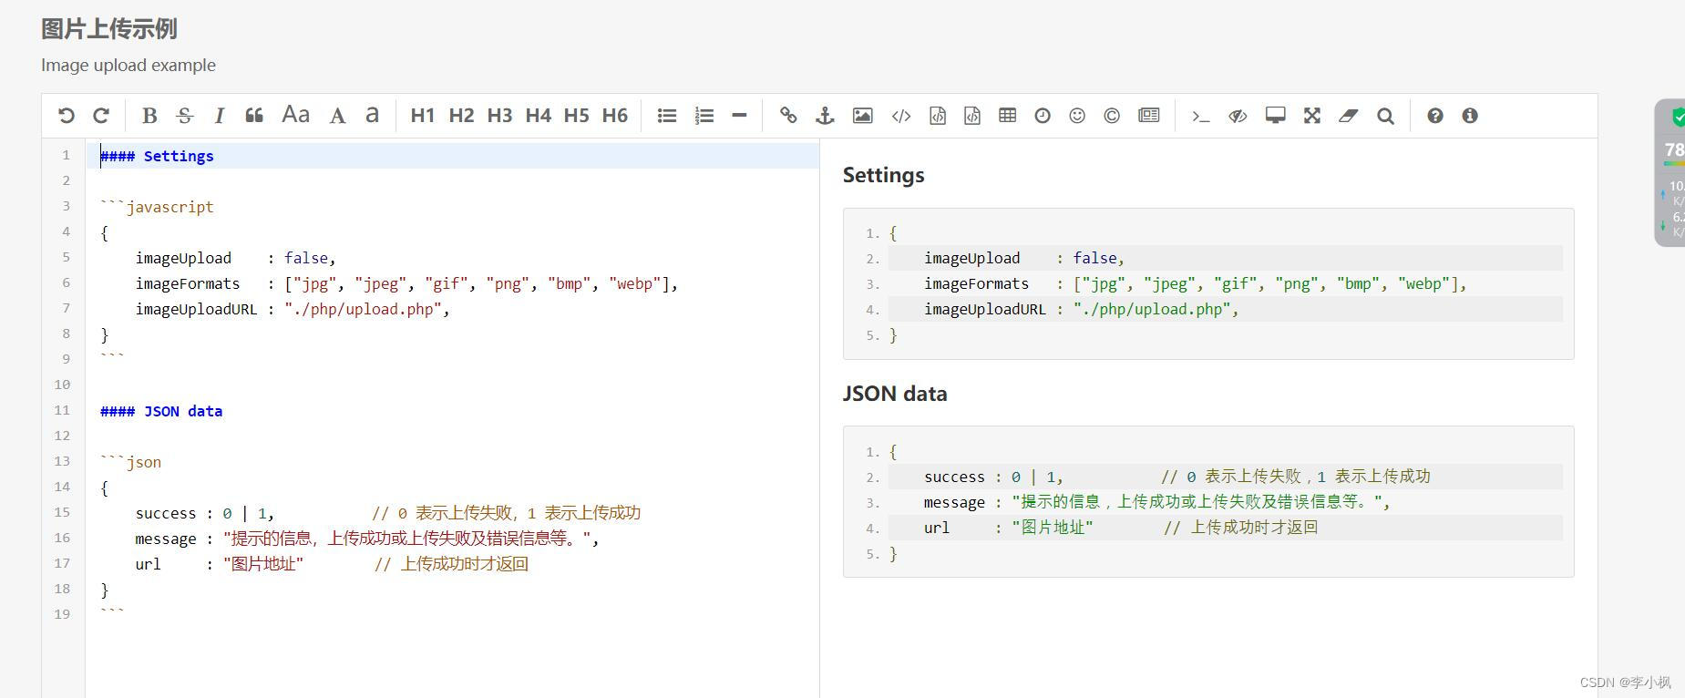The width and height of the screenshot is (1685, 698).
Task: Apply bold formatting with B icon
Action: (x=149, y=116)
